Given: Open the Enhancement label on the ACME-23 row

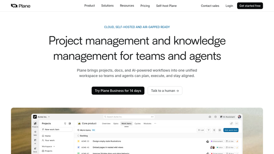Looking at the screenshot, I should pyautogui.click(x=217, y=141).
